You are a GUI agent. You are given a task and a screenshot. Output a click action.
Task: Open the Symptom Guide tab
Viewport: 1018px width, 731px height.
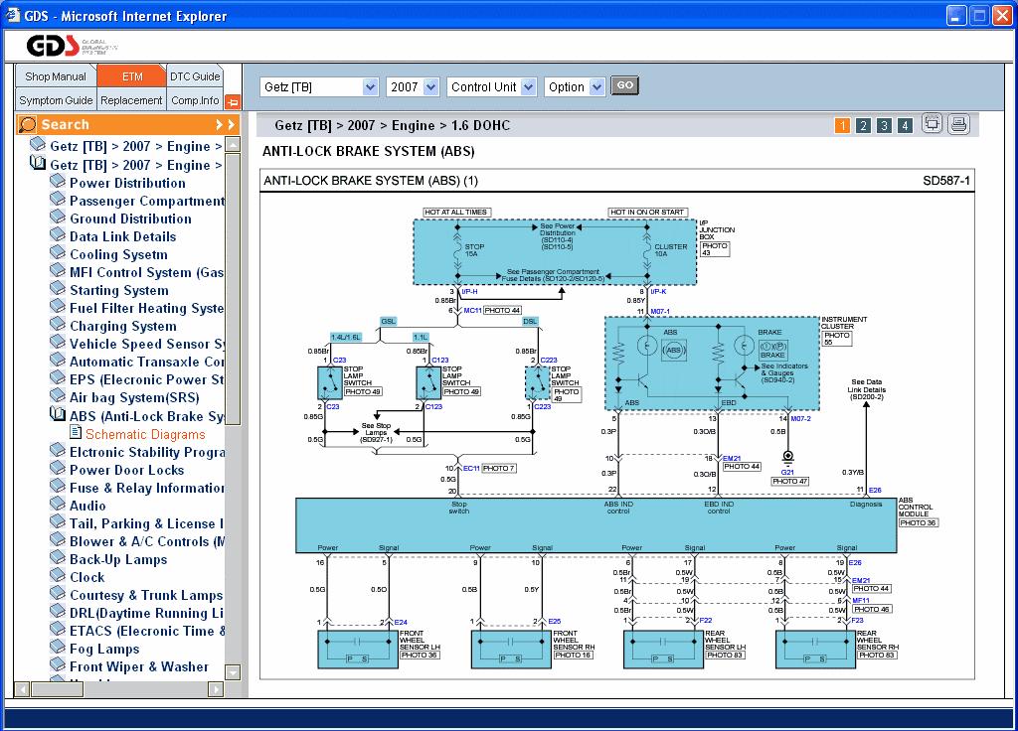(56, 100)
